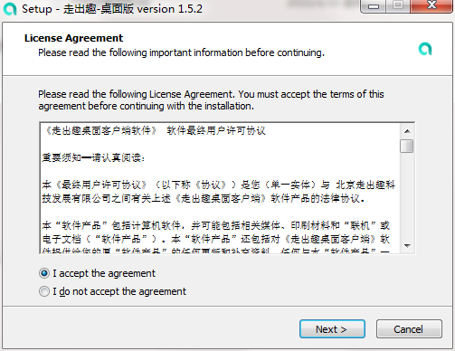Viewport: 455px width, 351px height.
Task: Minimize the Setup window
Action: [x=374, y=5]
